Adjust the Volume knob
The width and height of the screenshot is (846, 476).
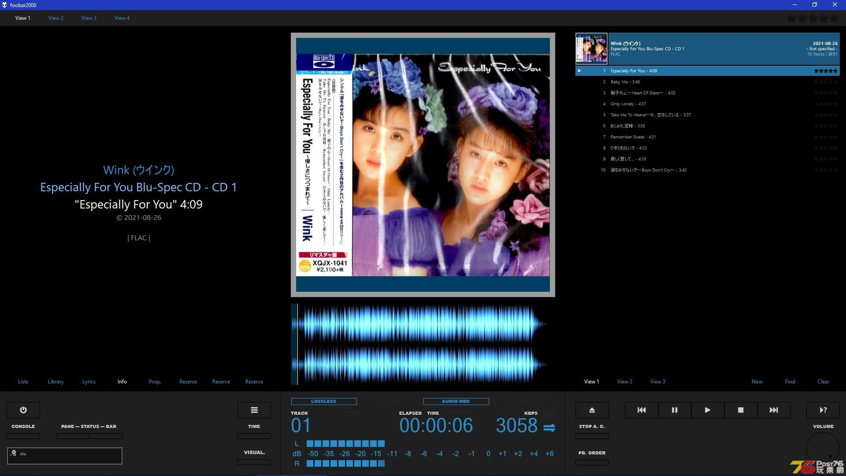pyautogui.click(x=823, y=449)
